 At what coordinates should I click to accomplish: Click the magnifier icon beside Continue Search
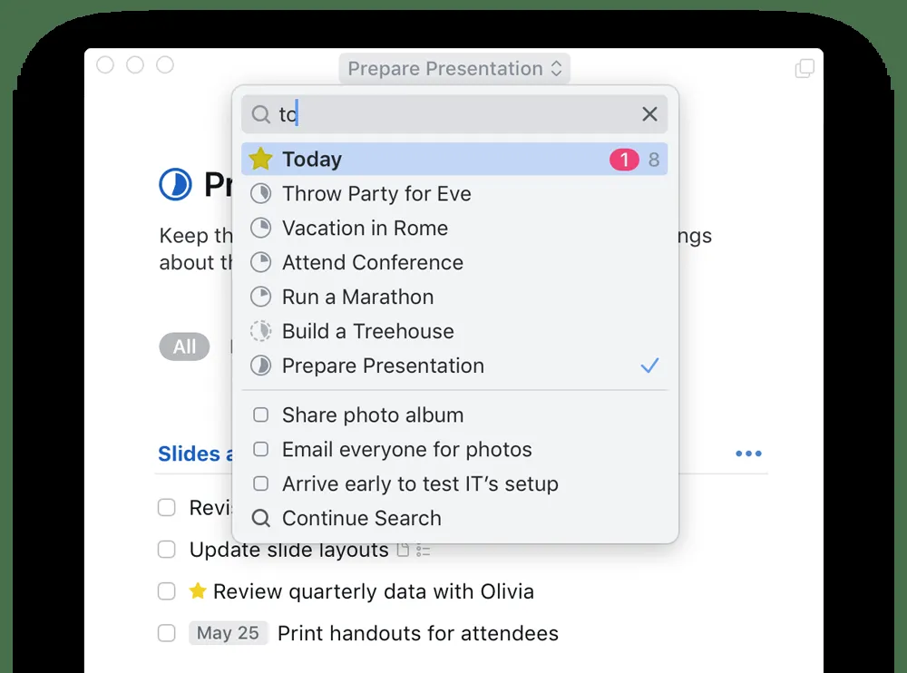pyautogui.click(x=261, y=519)
